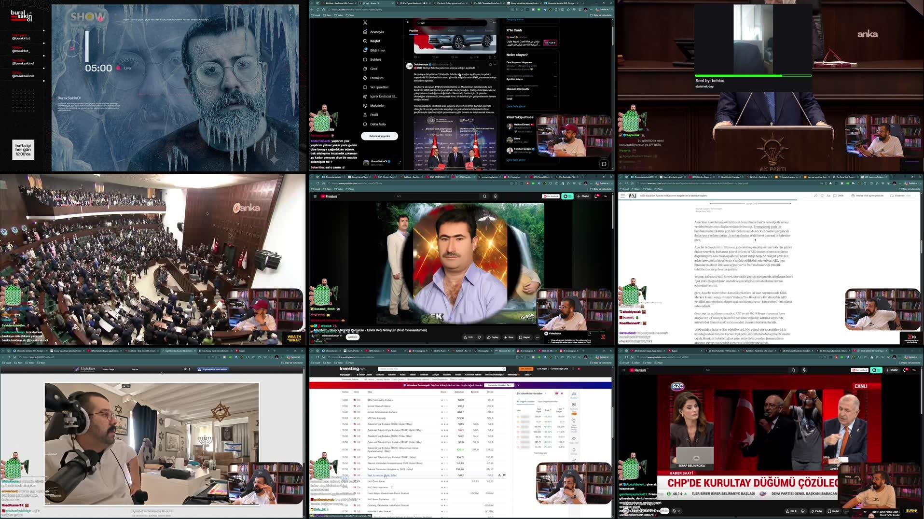Open Bildirimler in the X sidebar
The image size is (924, 519).
374,50
